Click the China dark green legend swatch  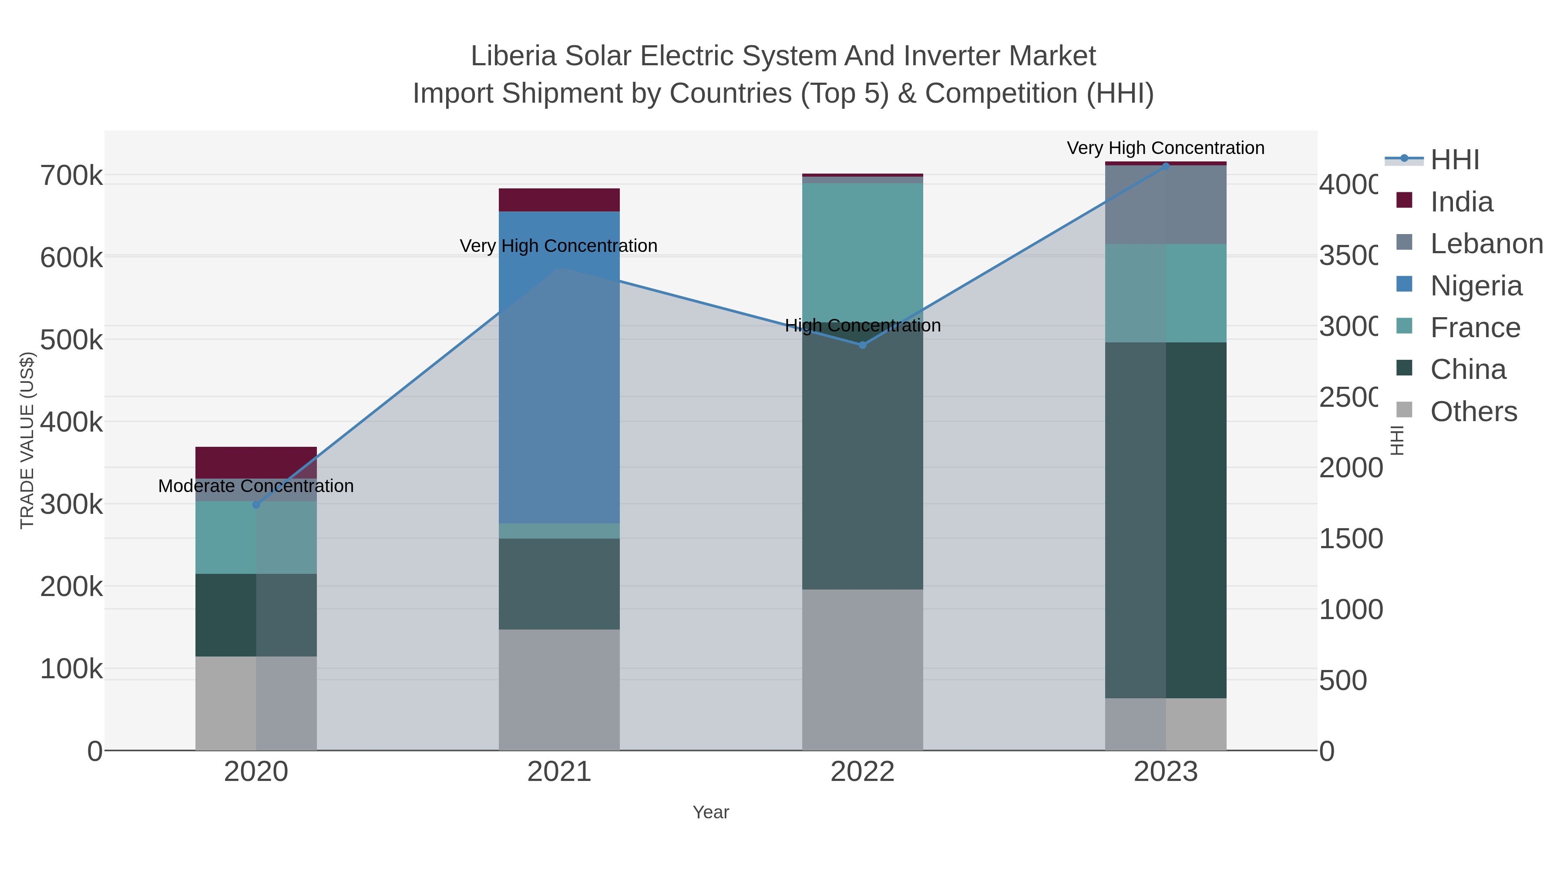[1404, 368]
